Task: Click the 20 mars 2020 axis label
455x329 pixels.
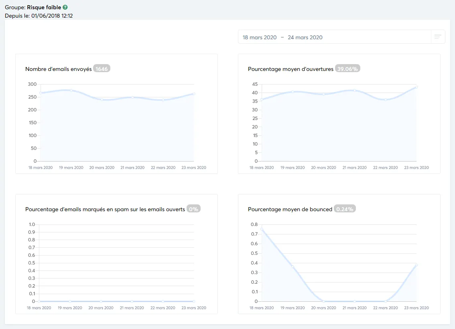Action: (102, 168)
